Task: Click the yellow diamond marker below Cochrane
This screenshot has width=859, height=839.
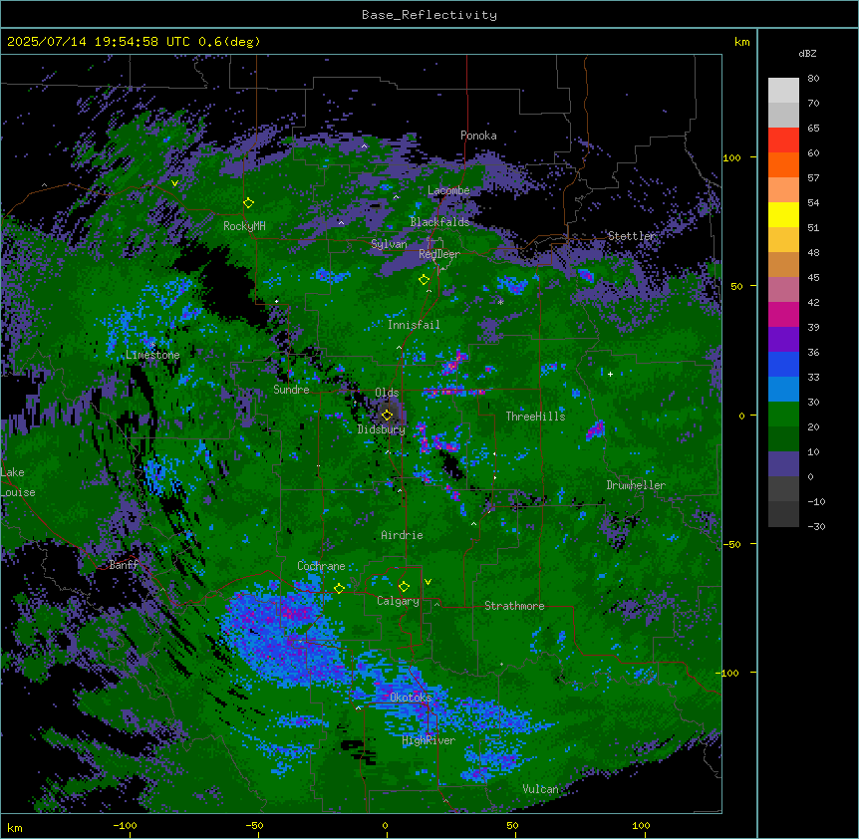Action: pyautogui.click(x=339, y=589)
